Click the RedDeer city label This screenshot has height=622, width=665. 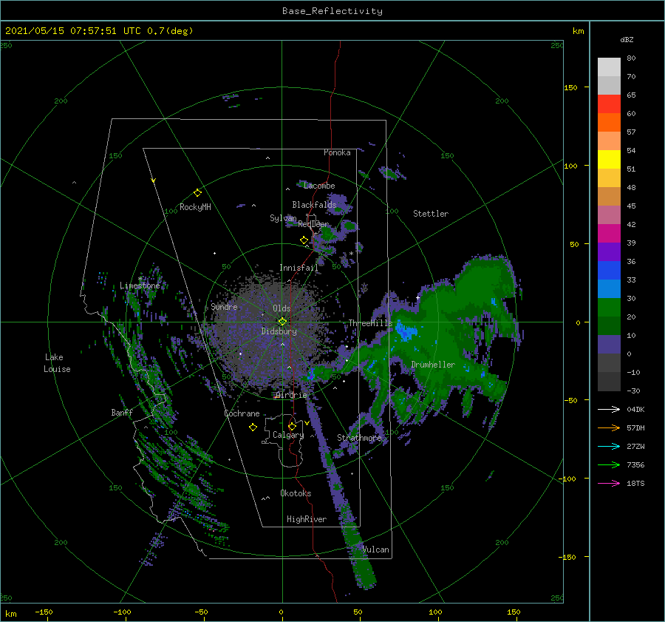(x=313, y=224)
